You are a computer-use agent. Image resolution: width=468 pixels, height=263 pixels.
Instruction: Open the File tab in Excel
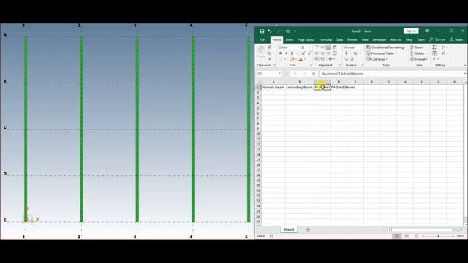[x=262, y=39]
